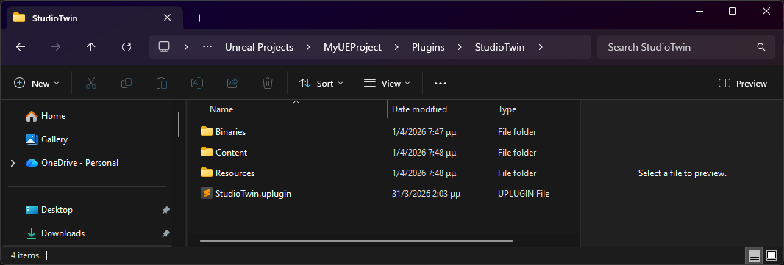Click the pin icon next to Downloads
The image size is (784, 265).
pos(165,233)
